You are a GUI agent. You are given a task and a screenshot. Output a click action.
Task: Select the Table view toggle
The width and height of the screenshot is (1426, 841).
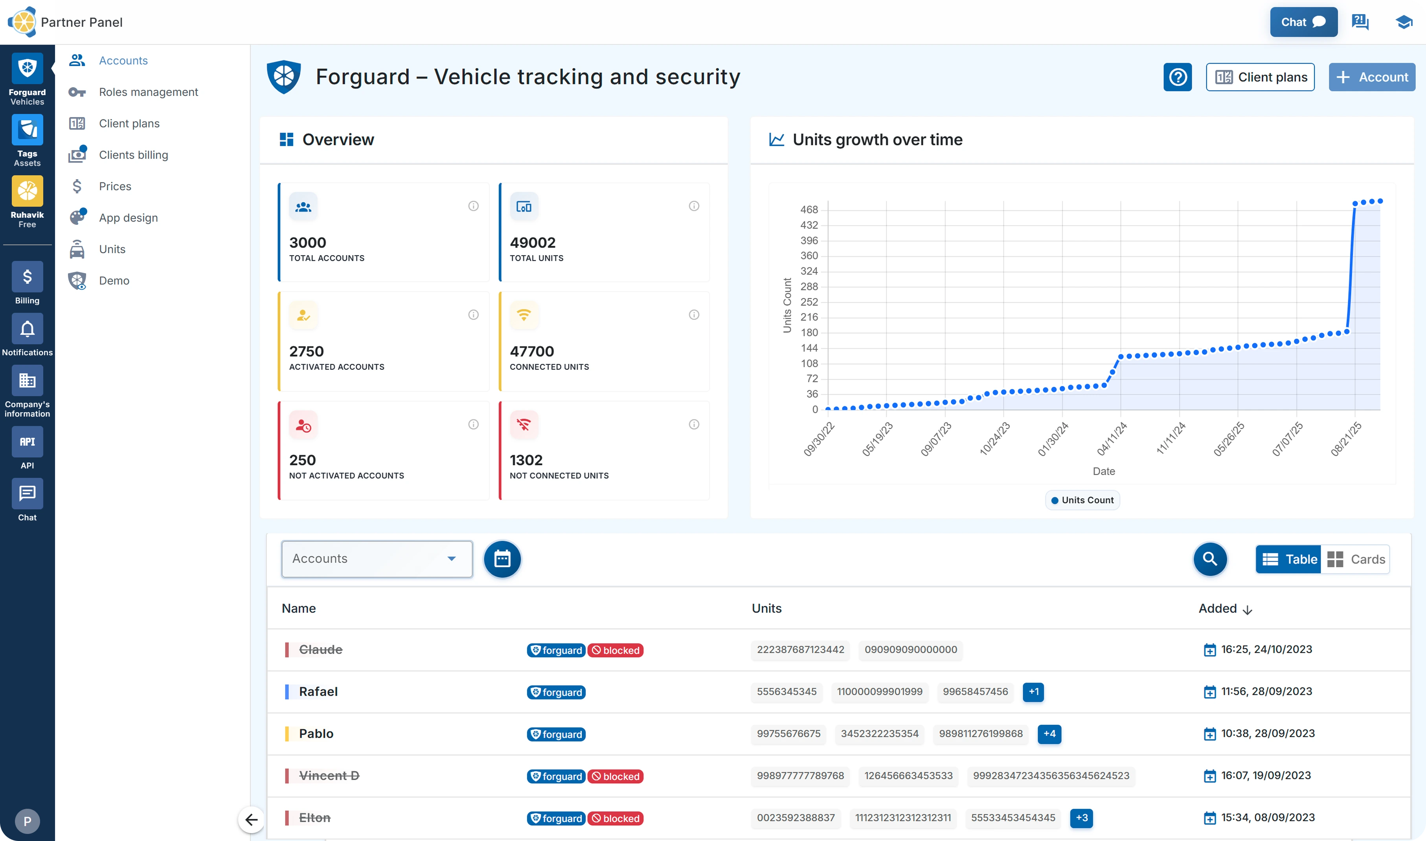pos(1289,559)
